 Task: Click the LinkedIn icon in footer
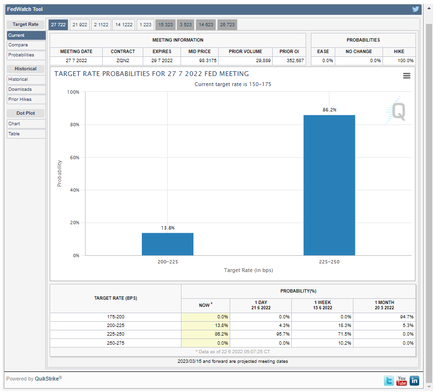pyautogui.click(x=414, y=381)
